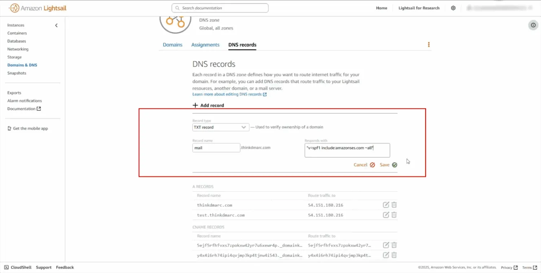Open Alarm notifications in the sidebar
The height and width of the screenshot is (273, 541).
coord(25,101)
